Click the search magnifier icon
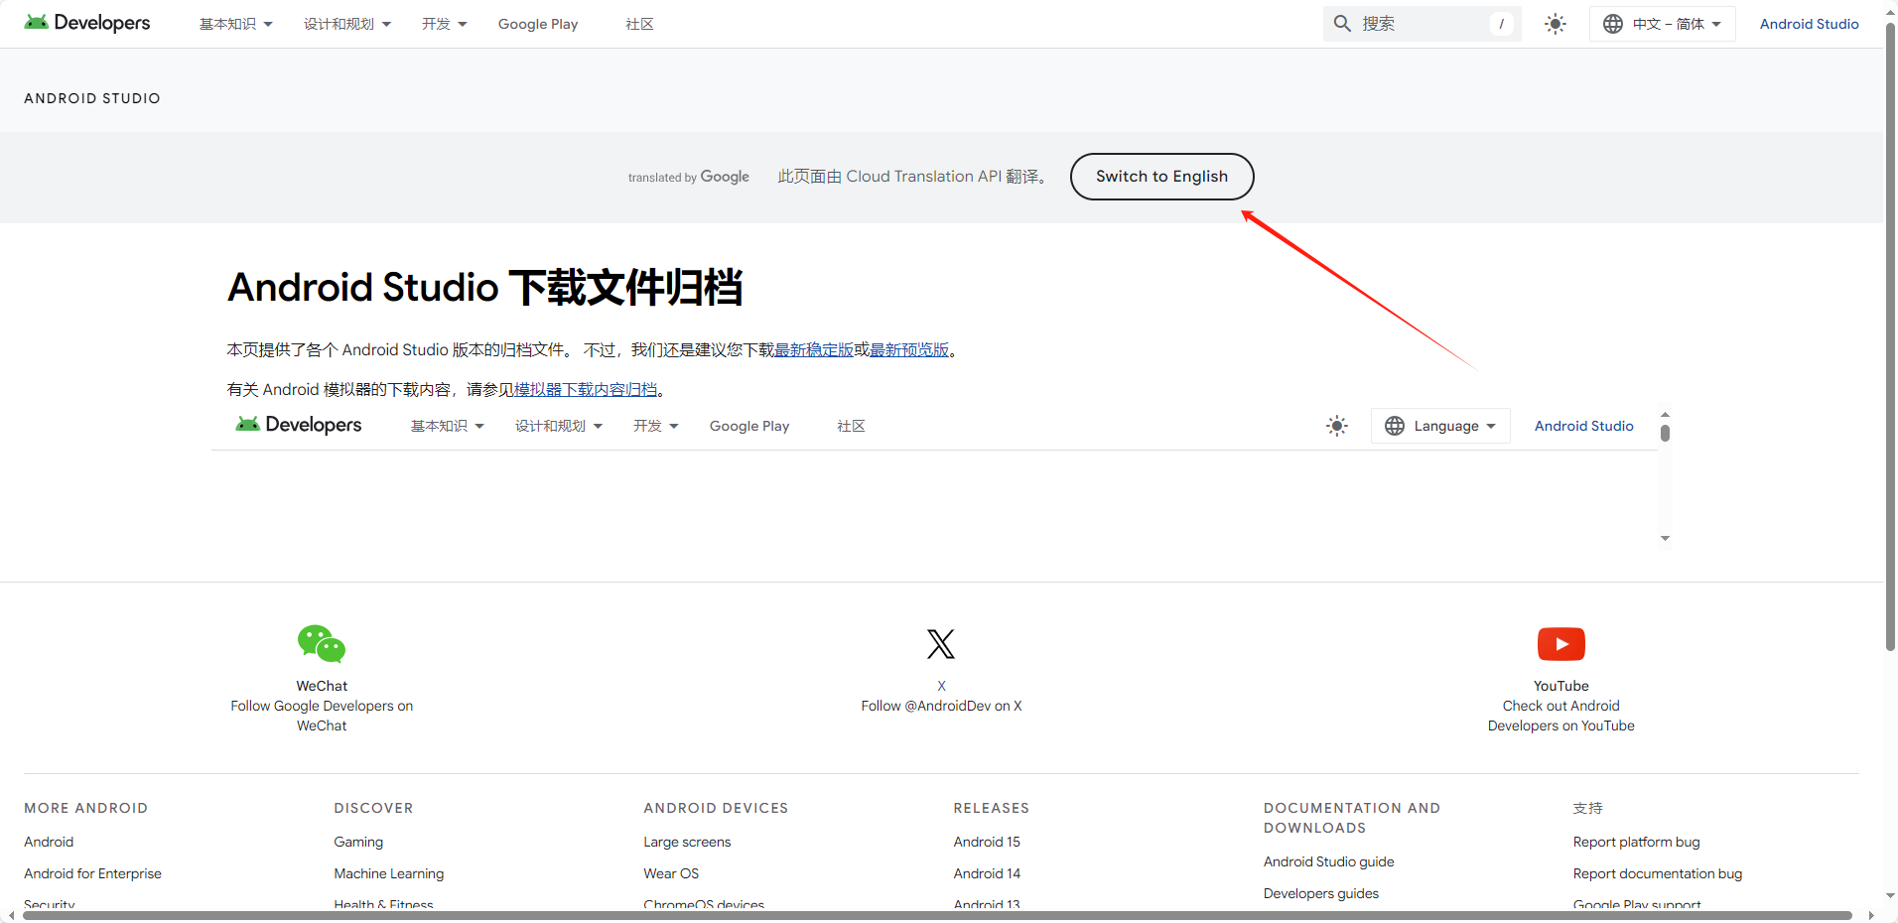The width and height of the screenshot is (1898, 923). point(1342,23)
